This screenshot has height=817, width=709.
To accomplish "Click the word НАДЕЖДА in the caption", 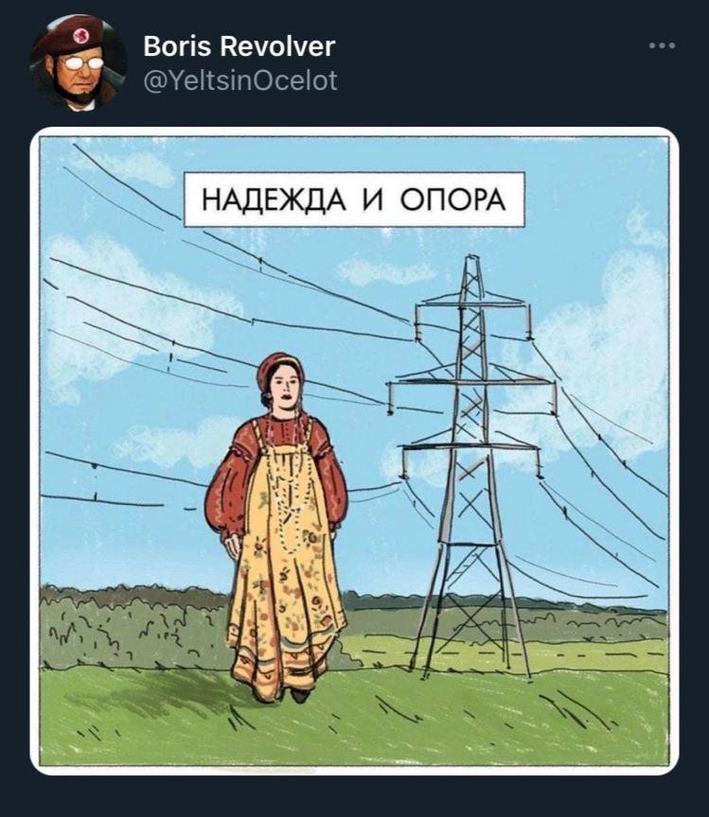I will 273,200.
